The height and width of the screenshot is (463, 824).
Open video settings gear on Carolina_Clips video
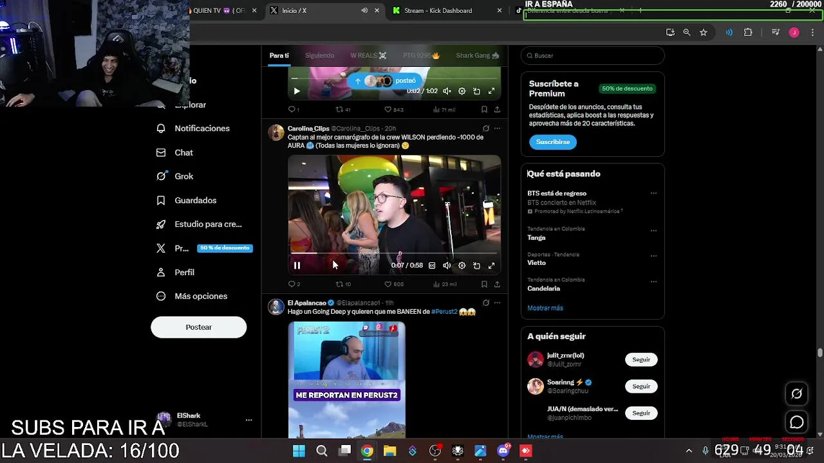point(462,266)
